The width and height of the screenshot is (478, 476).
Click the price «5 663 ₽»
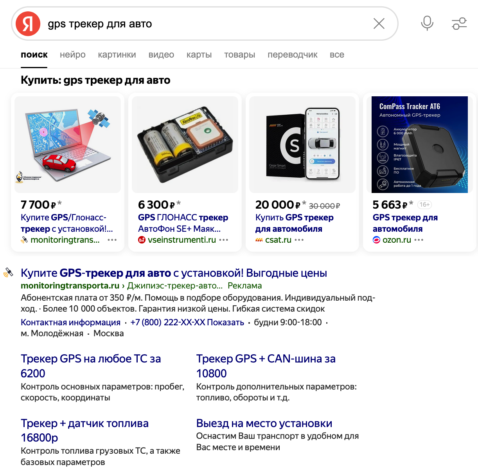(390, 205)
